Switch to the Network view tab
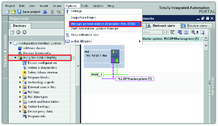The image size is (218, 126). [164, 26]
